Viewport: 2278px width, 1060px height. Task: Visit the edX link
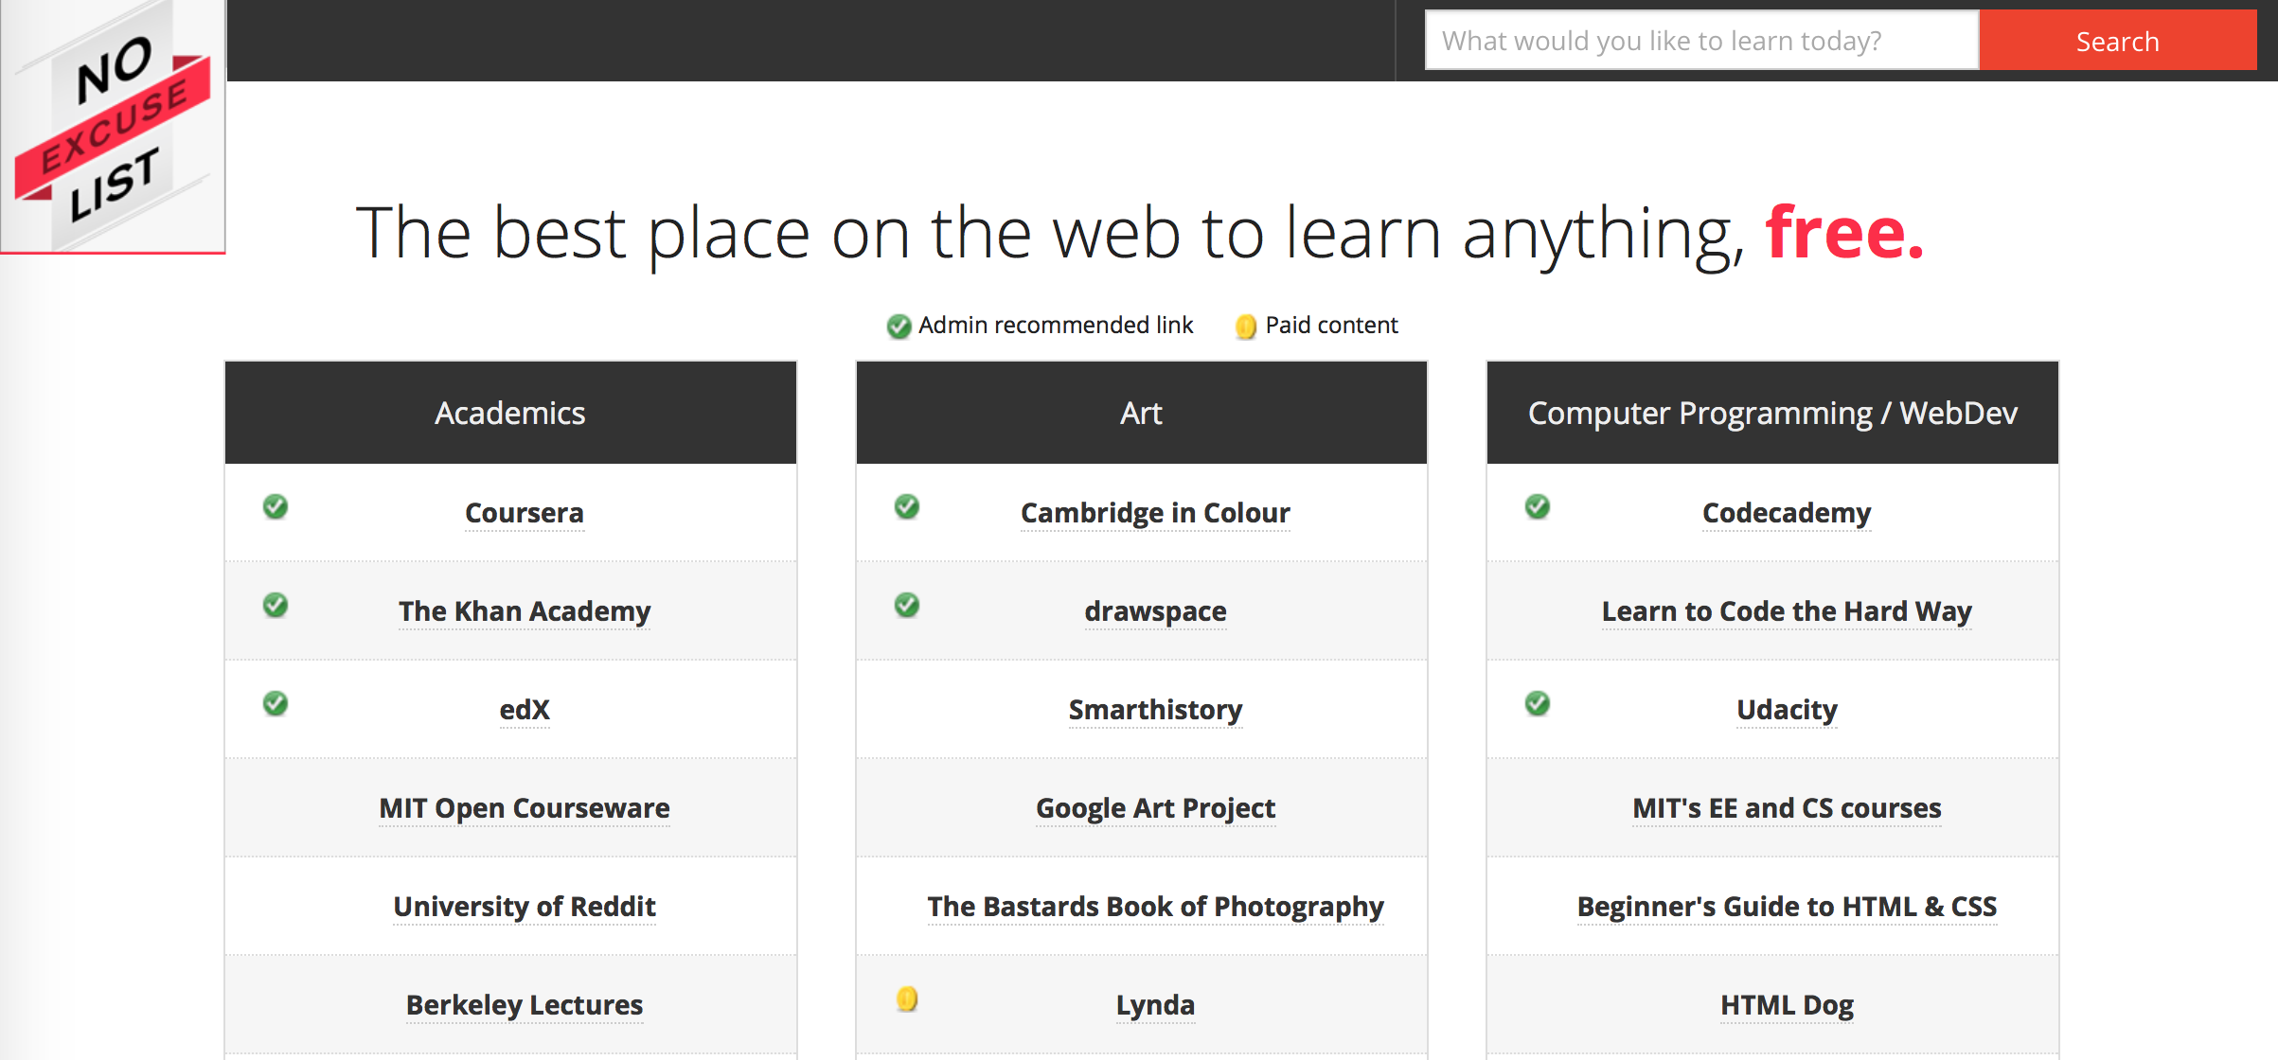point(525,710)
